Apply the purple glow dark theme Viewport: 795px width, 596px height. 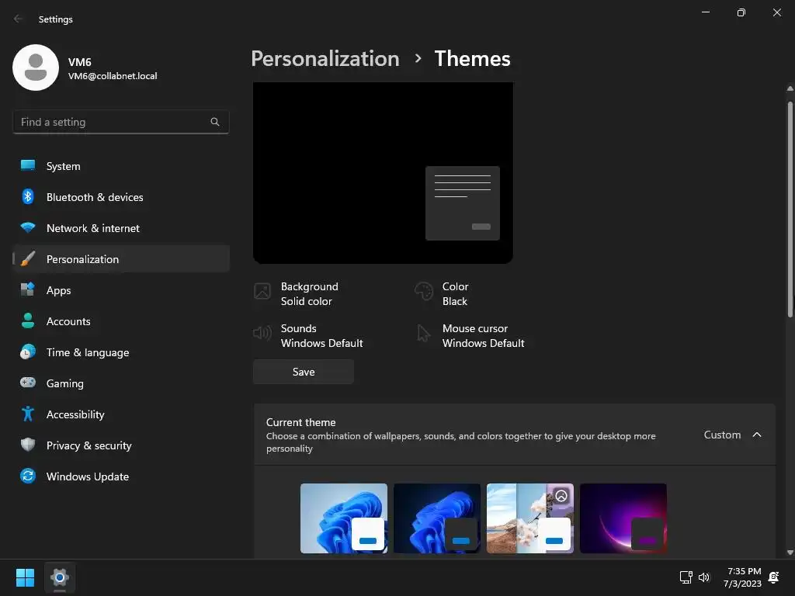(623, 518)
